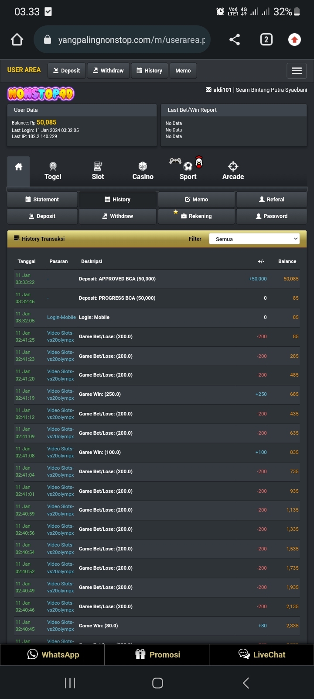
Task: Expand the Filter Semua dropdown
Action: [254, 239]
